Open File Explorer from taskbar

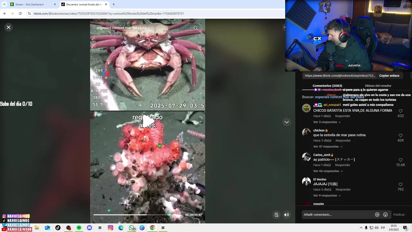point(37,228)
